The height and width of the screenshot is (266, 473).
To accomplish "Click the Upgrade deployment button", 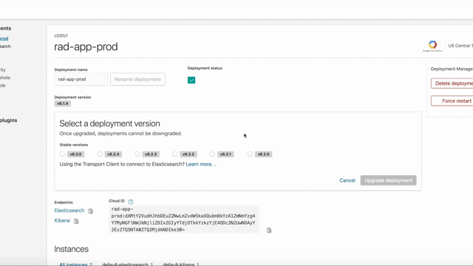I will (x=388, y=180).
